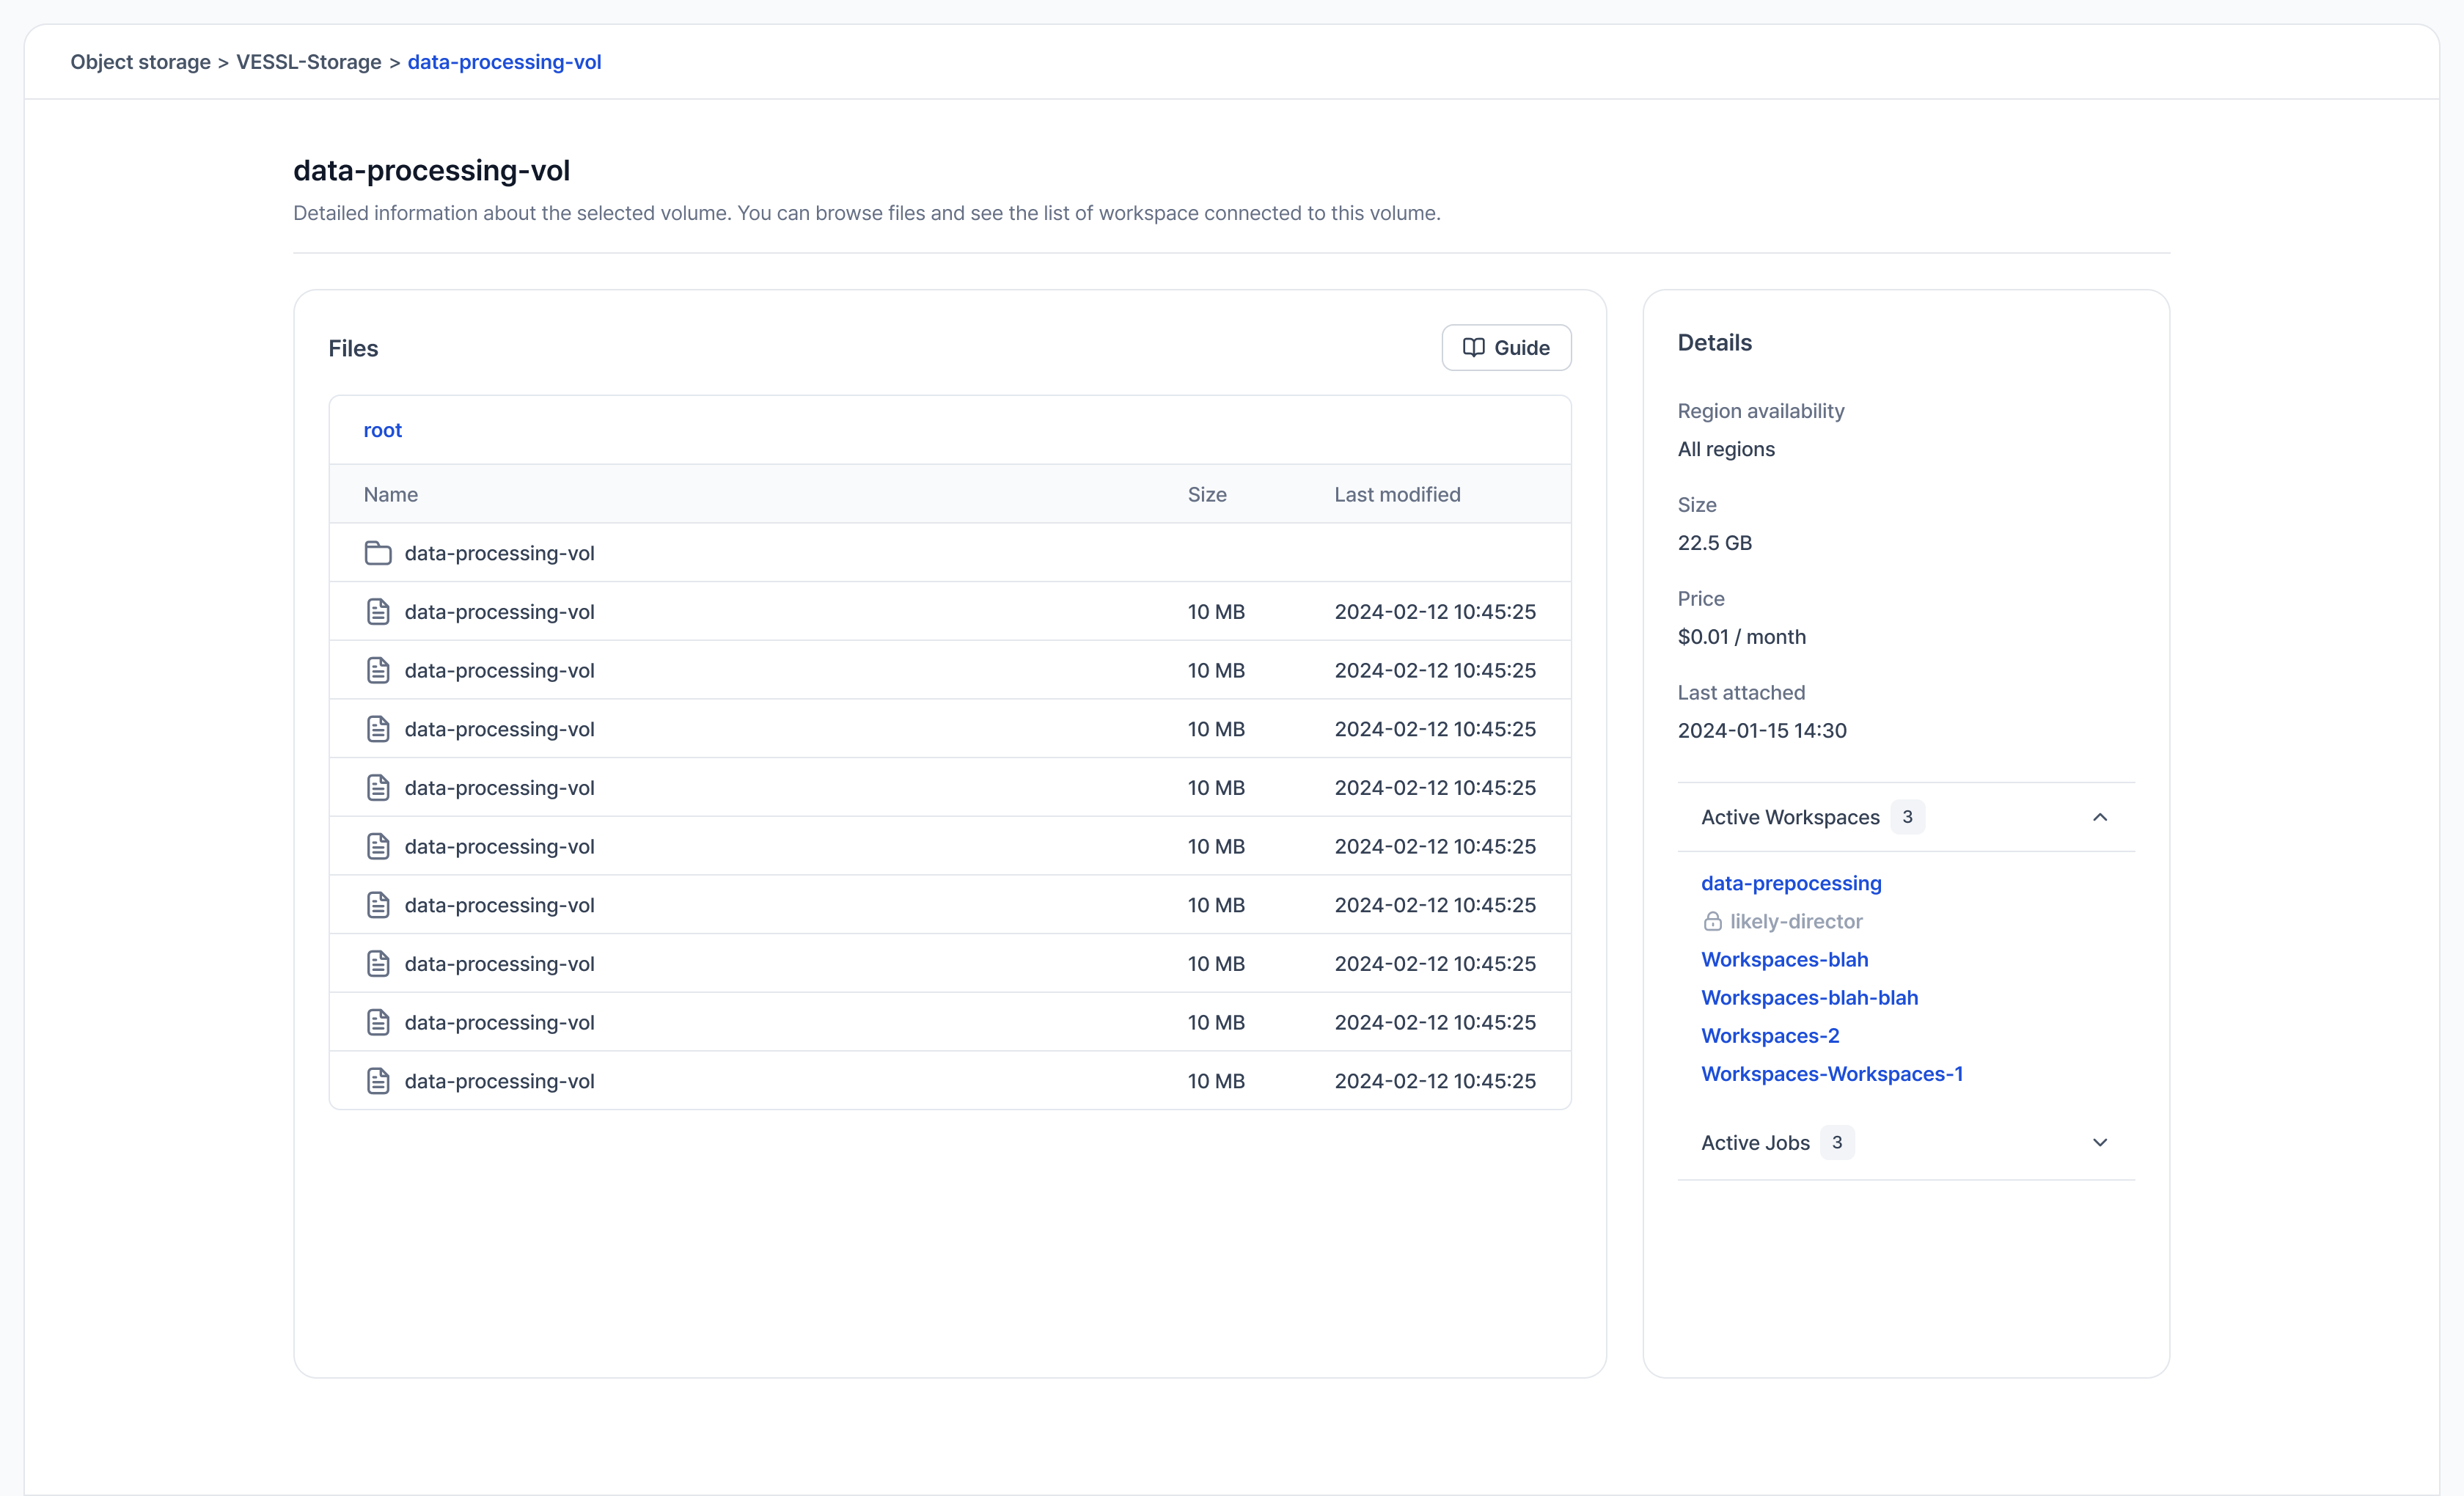Screen dimensions: 2464x1496
Task: Open VESSL-Storage breadcrumb link
Action: 308,62
